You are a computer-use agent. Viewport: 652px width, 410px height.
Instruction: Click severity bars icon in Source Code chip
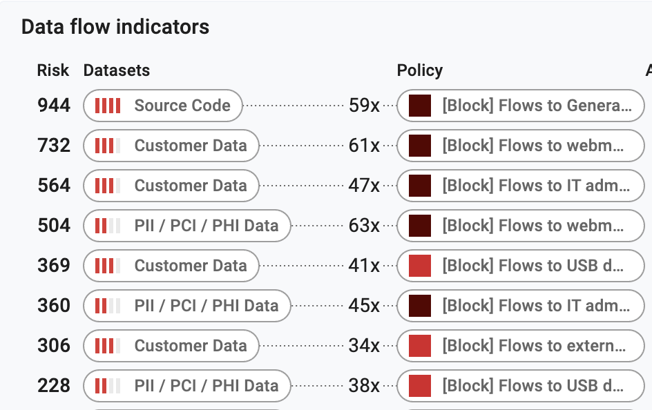107,106
